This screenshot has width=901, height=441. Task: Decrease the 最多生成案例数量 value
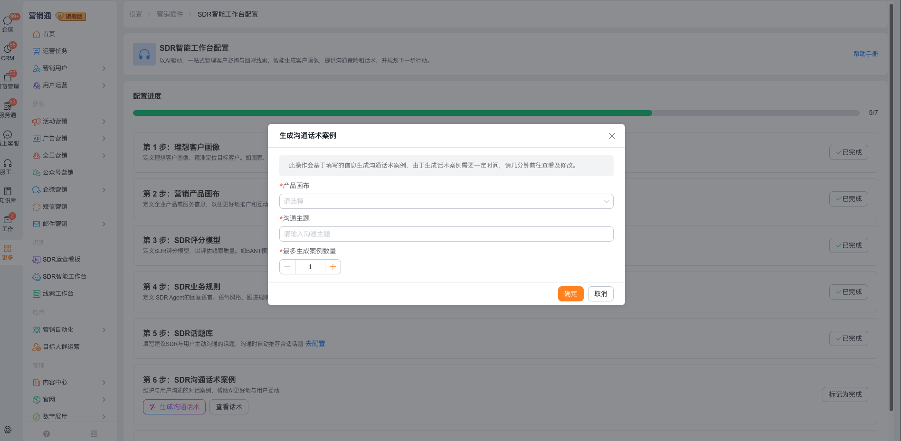coord(287,267)
